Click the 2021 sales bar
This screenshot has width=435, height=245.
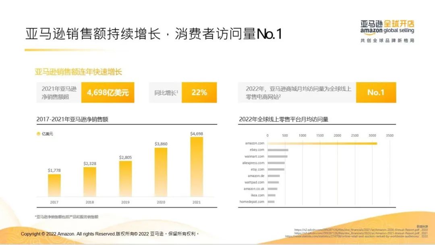(x=197, y=167)
